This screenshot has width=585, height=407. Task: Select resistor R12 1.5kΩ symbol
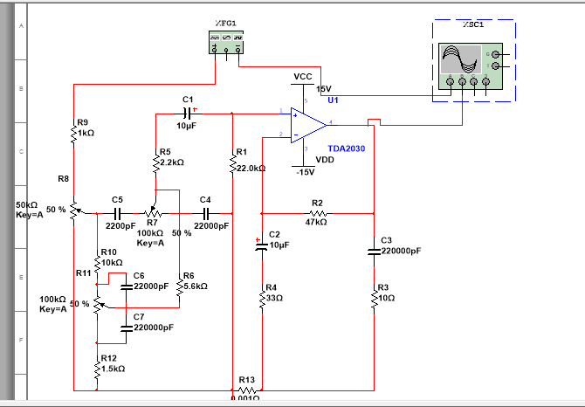tap(97, 369)
